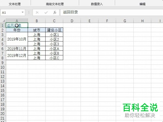Click the 编辑 ribbon group label
Viewport: 163px width, 122px height.
(x=142, y=4)
